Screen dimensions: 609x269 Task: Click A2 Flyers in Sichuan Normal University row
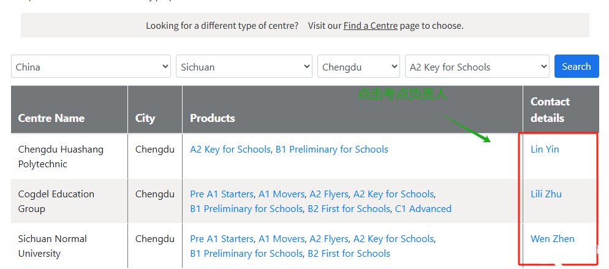point(329,239)
